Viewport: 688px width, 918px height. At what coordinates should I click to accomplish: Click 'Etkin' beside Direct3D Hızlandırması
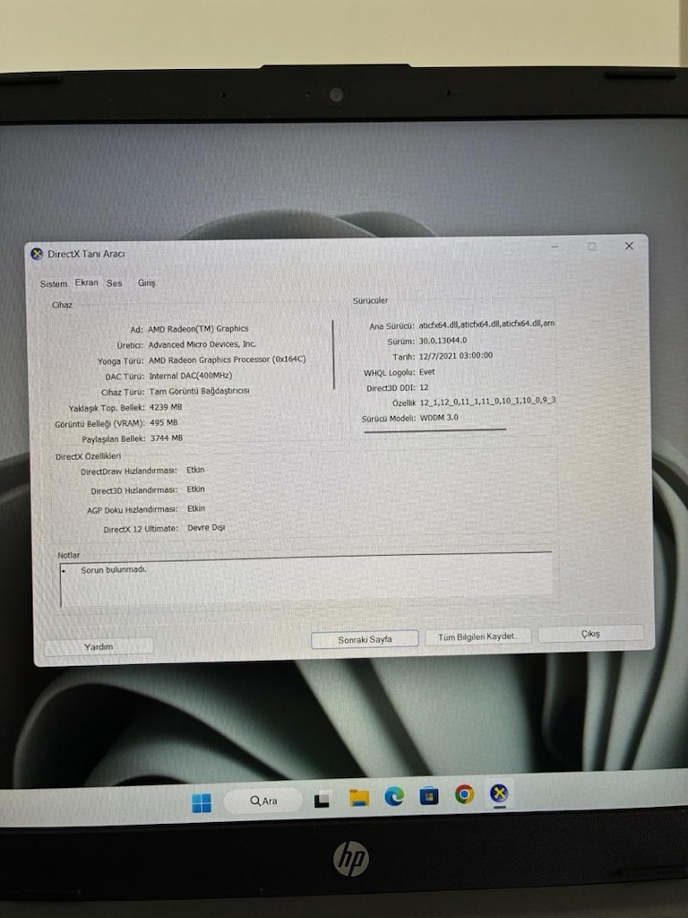point(196,489)
